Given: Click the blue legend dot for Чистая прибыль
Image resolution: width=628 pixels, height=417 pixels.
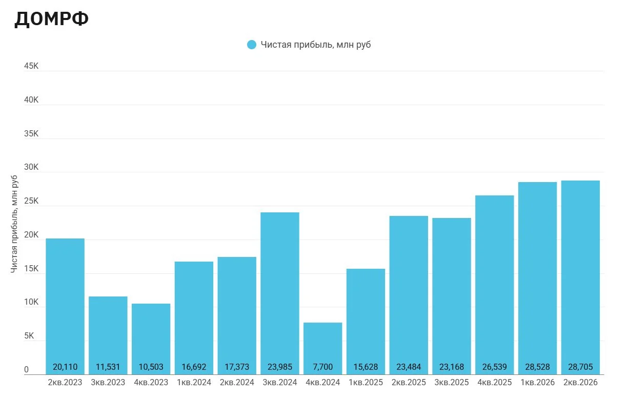Looking at the screenshot, I should point(251,45).
